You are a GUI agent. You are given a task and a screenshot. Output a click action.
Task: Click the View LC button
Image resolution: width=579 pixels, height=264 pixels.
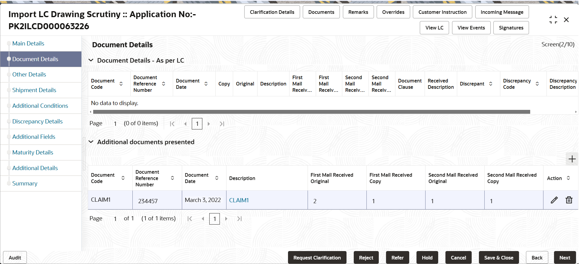click(434, 28)
